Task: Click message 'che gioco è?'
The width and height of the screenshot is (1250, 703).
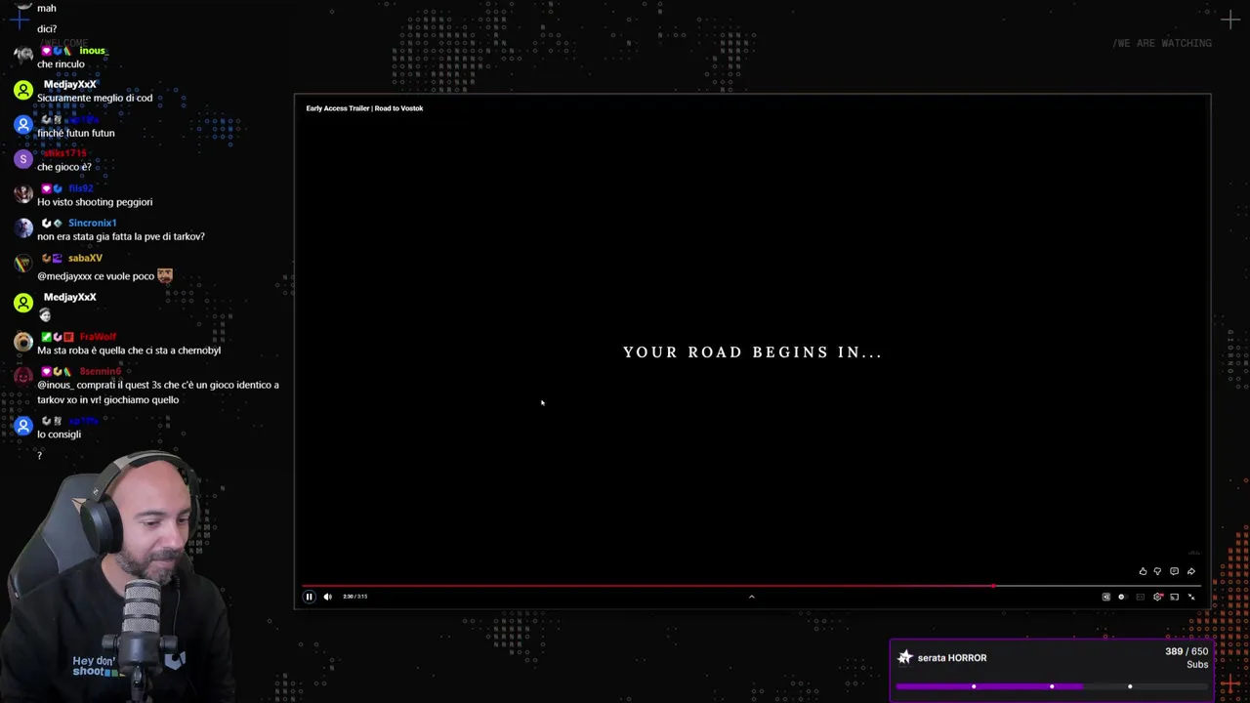Action: 64,167
